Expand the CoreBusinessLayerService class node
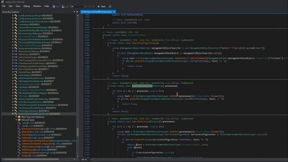 (13, 18)
